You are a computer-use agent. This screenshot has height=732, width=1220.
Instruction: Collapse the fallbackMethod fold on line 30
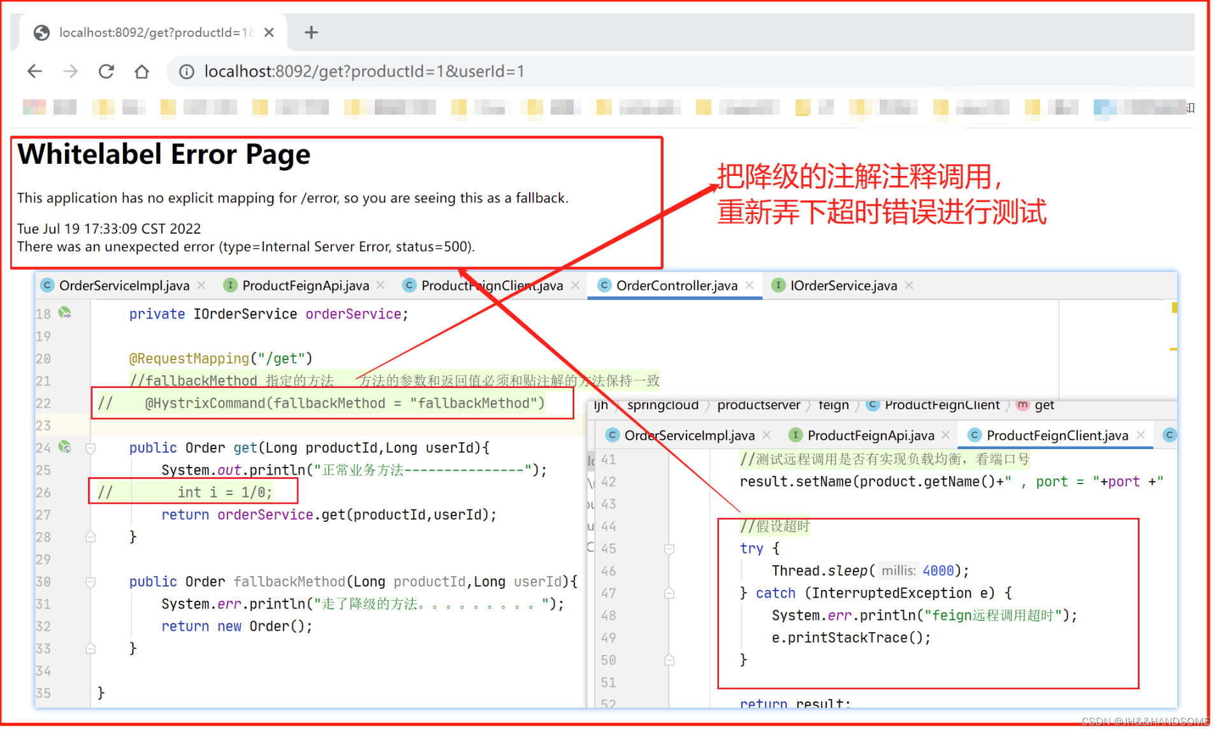click(91, 582)
